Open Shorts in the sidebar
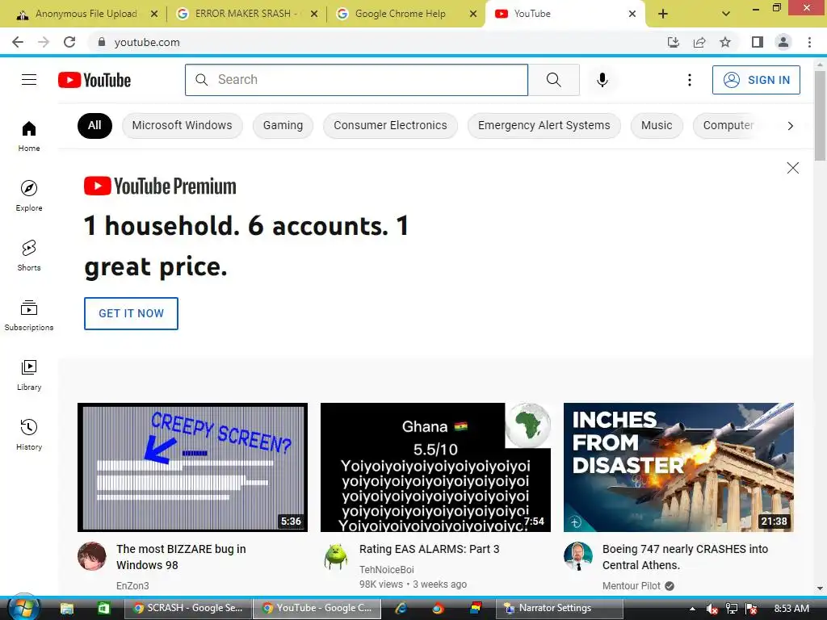Image resolution: width=827 pixels, height=620 pixels. [29, 255]
